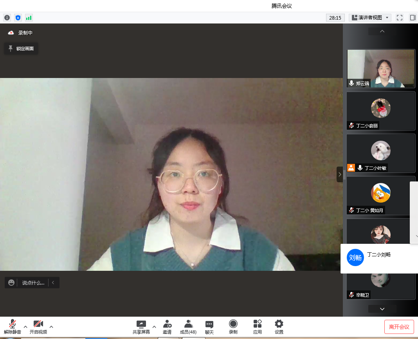The width and height of the screenshot is (418, 339).
Task: Click the main speaker video
Action: [x=171, y=174]
